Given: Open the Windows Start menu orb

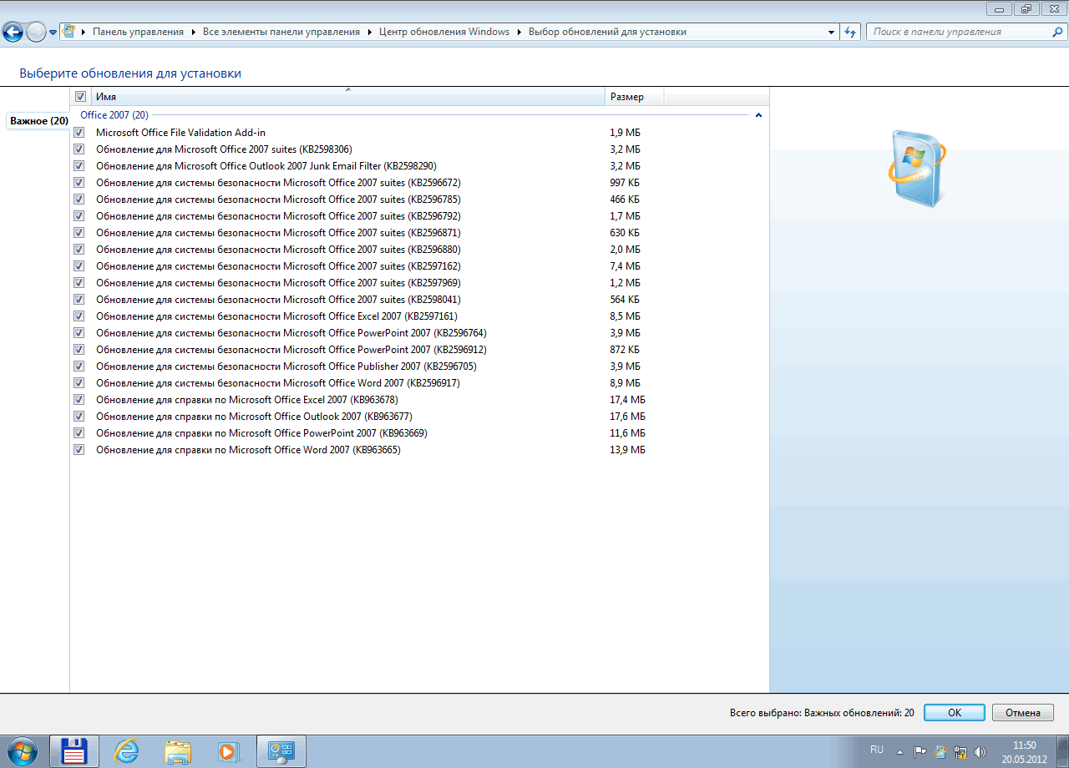Looking at the screenshot, I should point(21,750).
